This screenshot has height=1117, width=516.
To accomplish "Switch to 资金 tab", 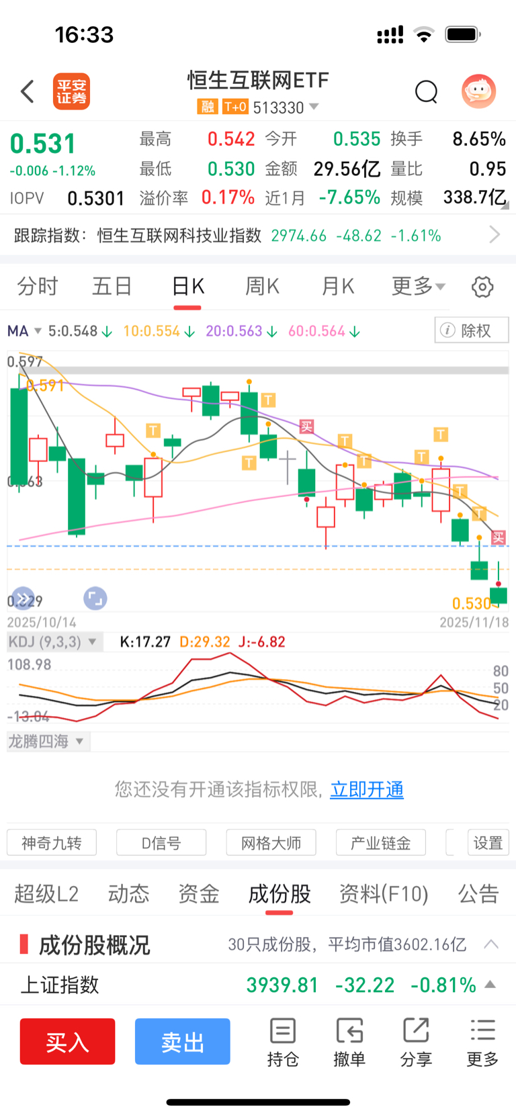I will click(199, 894).
